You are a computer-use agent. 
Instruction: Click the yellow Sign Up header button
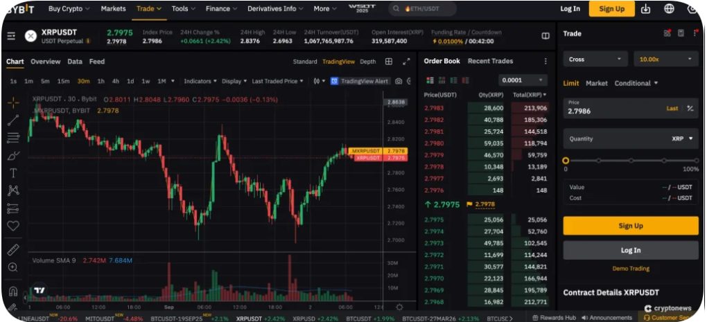612,9
